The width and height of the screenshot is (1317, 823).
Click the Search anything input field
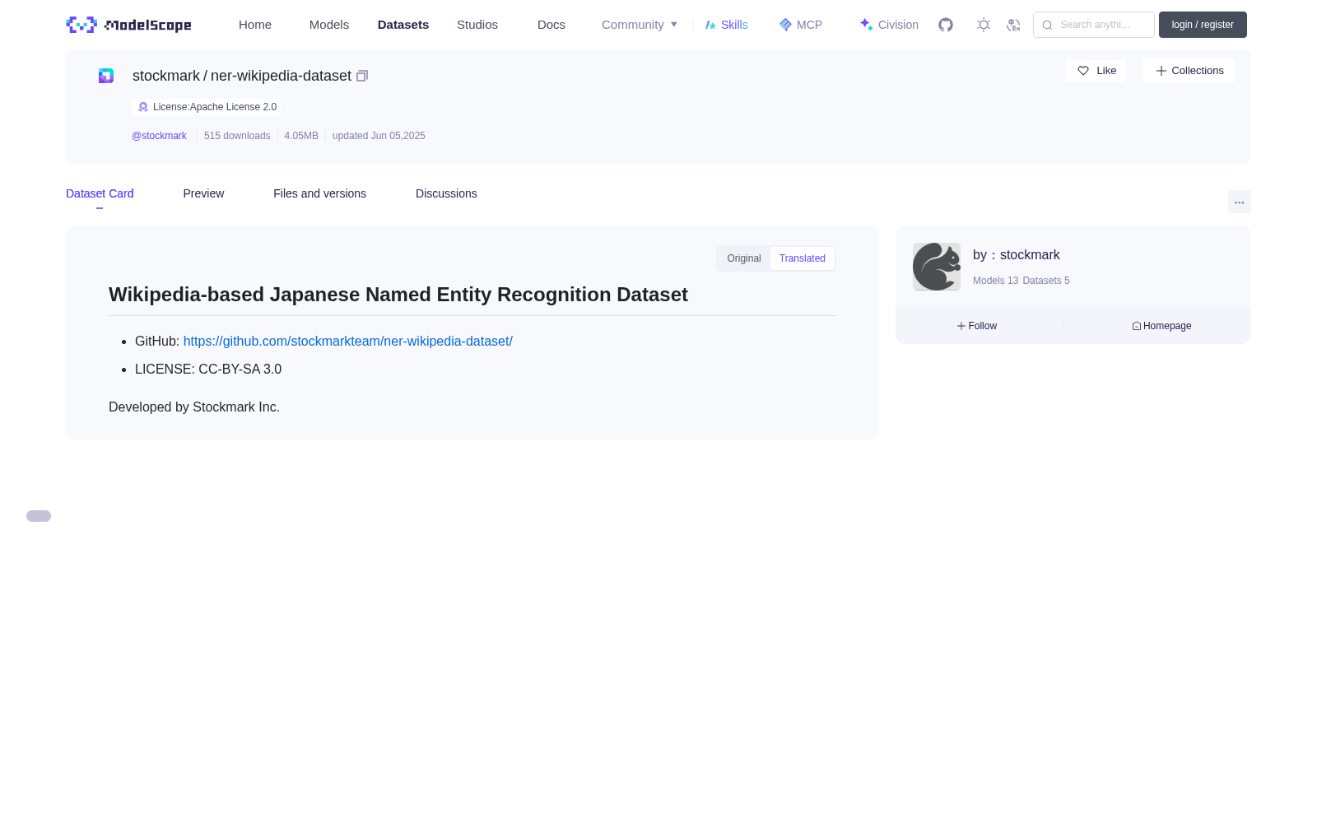1094,25
